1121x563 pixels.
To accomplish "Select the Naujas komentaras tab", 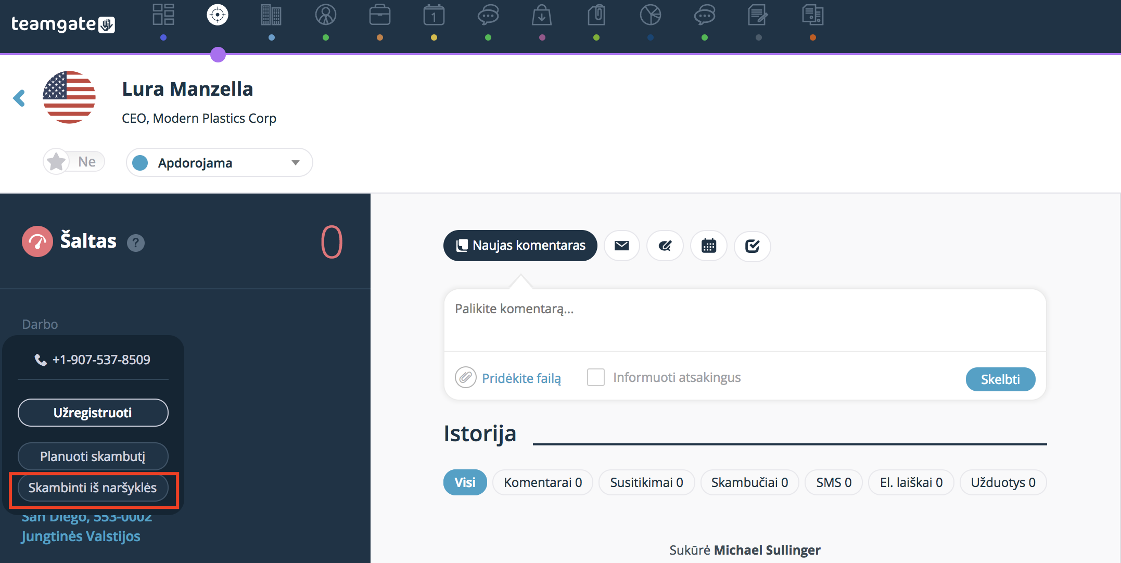I will tap(520, 246).
